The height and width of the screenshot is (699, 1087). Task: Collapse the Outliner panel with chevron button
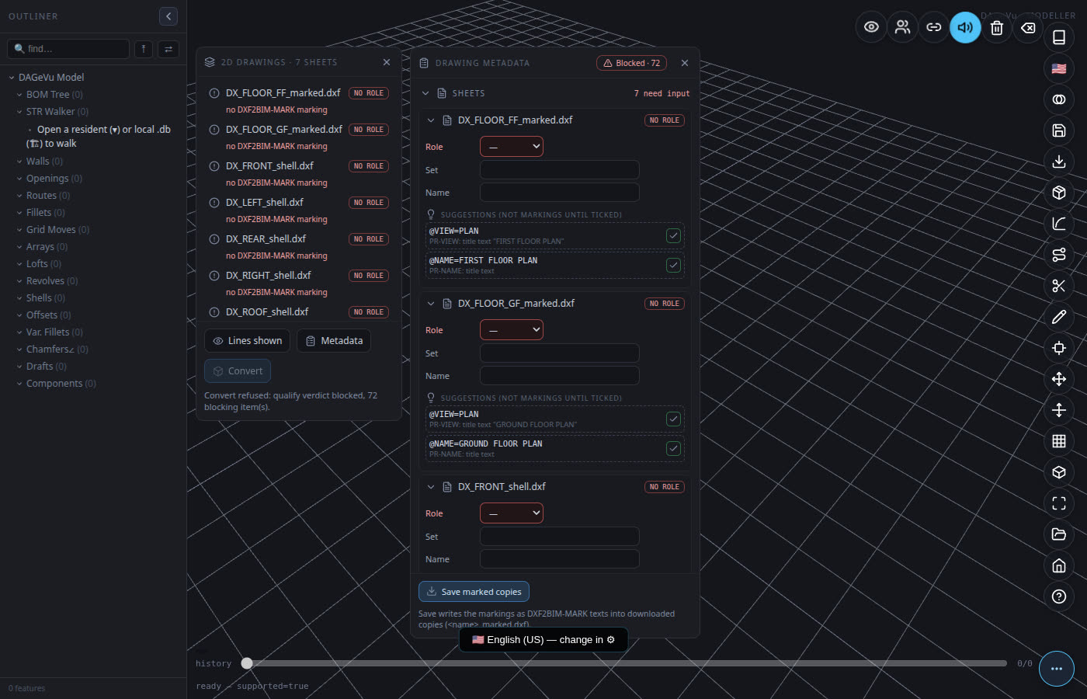tap(168, 16)
